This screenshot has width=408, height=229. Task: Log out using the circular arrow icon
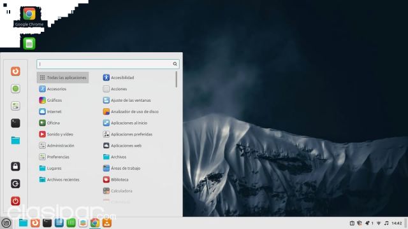15,184
